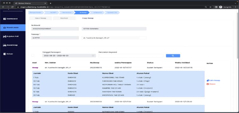Click the Peresep code field yusrina
The width and height of the screenshot is (239, 113).
tap(55, 38)
